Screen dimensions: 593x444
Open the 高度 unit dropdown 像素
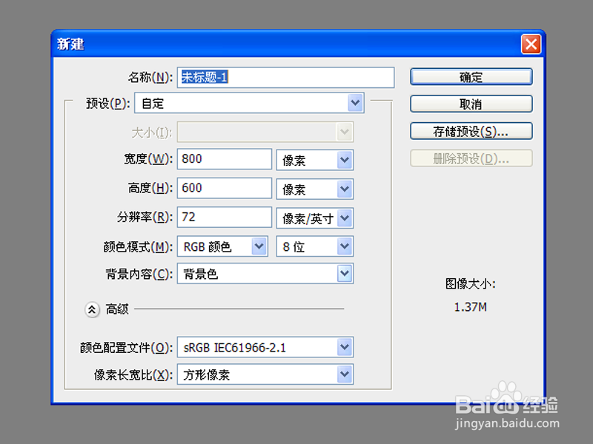coord(314,189)
